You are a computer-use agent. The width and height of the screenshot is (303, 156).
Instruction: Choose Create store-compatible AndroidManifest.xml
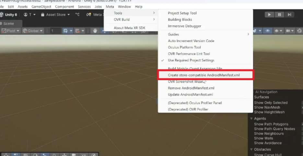(x=205, y=75)
